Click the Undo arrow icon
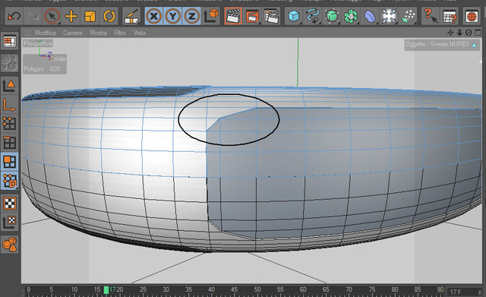This screenshot has height=297, width=486. [14, 15]
